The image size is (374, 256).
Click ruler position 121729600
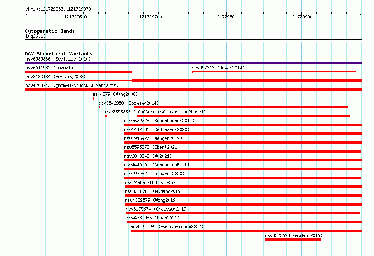pyautogui.click(x=75, y=17)
